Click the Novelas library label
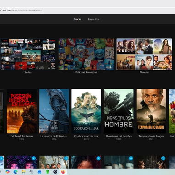 pos(144,72)
